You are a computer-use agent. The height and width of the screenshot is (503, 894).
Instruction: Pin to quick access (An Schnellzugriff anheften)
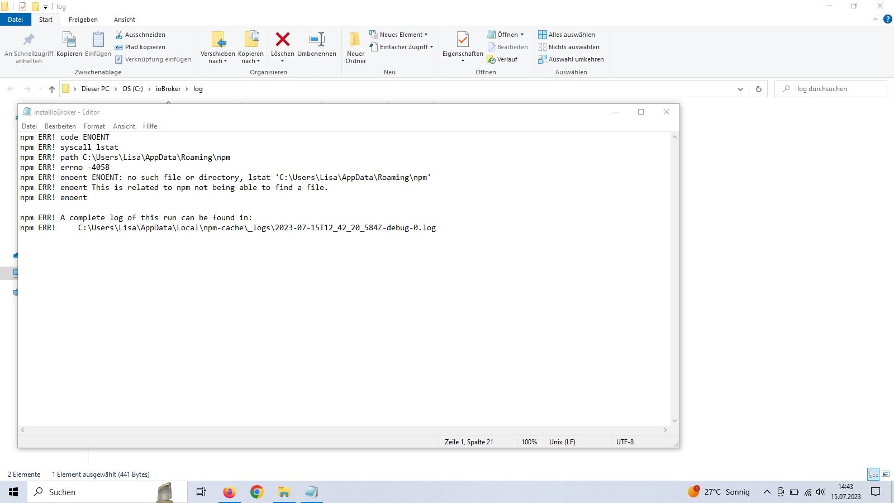28,48
